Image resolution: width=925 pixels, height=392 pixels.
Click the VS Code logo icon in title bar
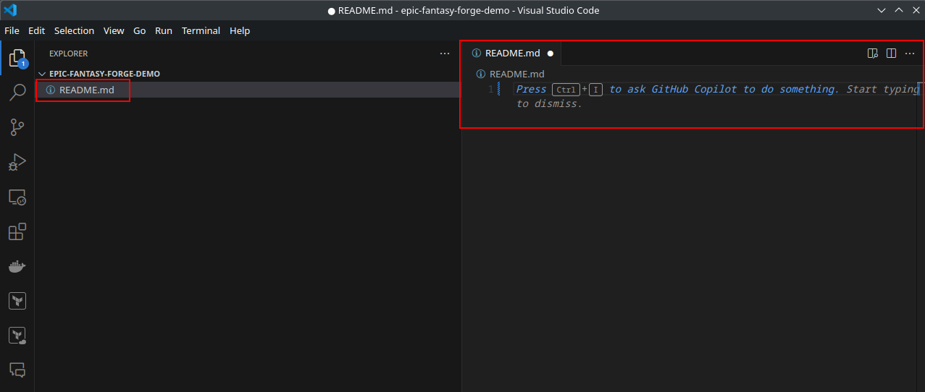pyautogui.click(x=10, y=10)
